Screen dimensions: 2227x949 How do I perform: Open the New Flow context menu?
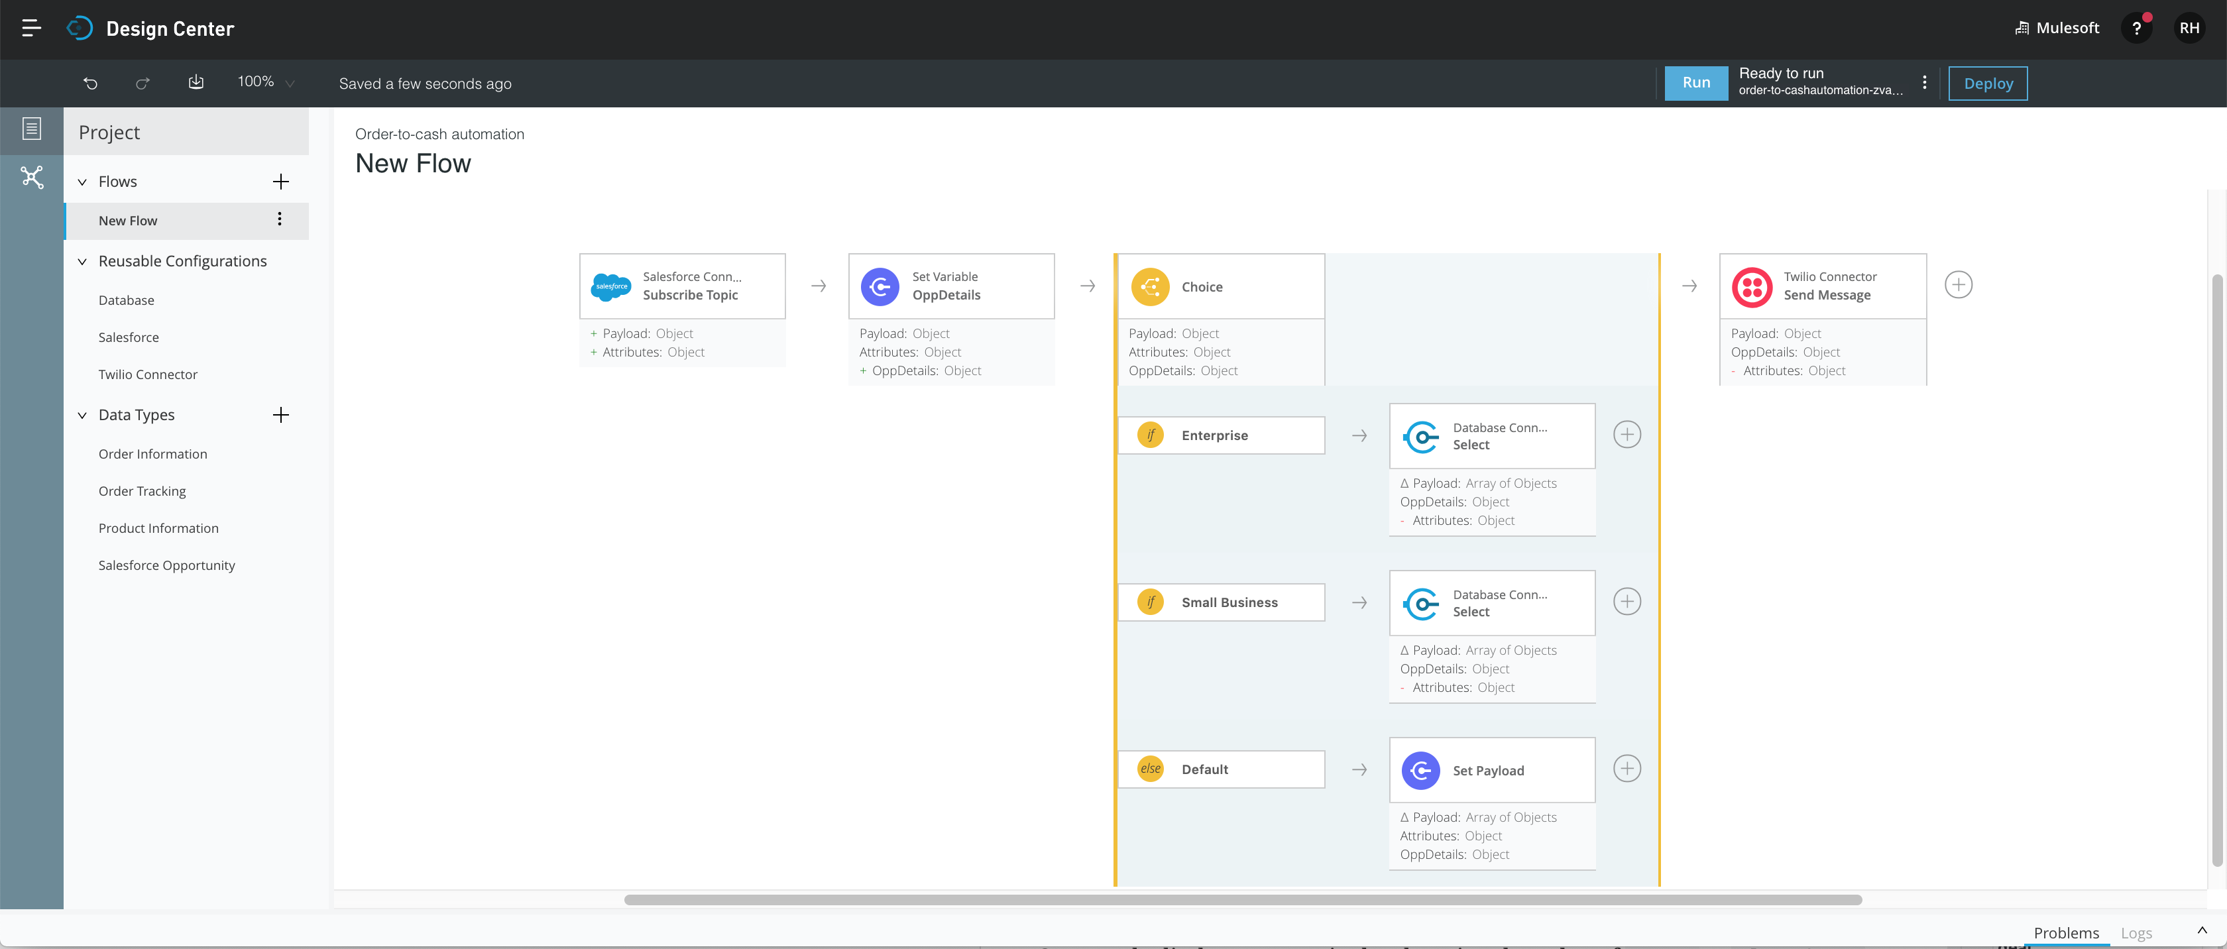point(281,220)
